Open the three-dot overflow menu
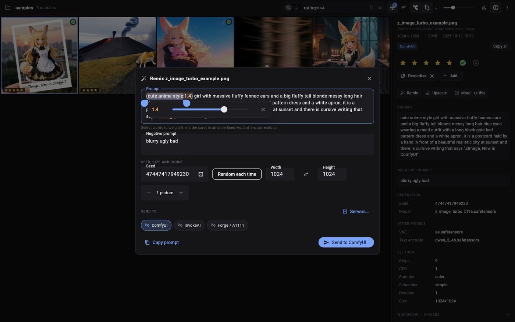Viewport: 515px width, 322px height. pos(507,7)
